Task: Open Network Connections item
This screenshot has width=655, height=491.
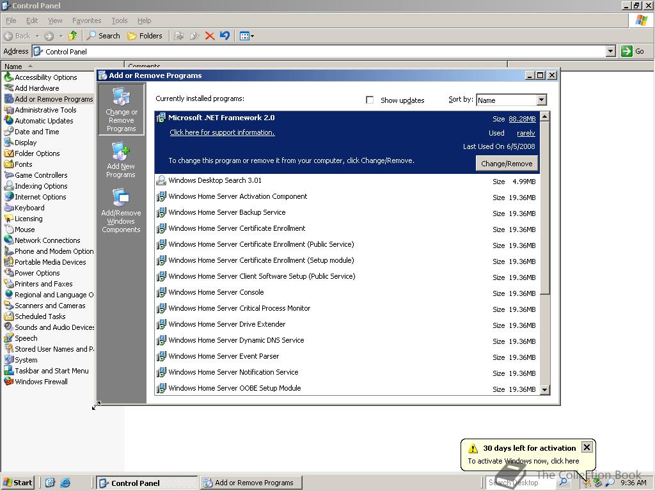Action: (42, 240)
